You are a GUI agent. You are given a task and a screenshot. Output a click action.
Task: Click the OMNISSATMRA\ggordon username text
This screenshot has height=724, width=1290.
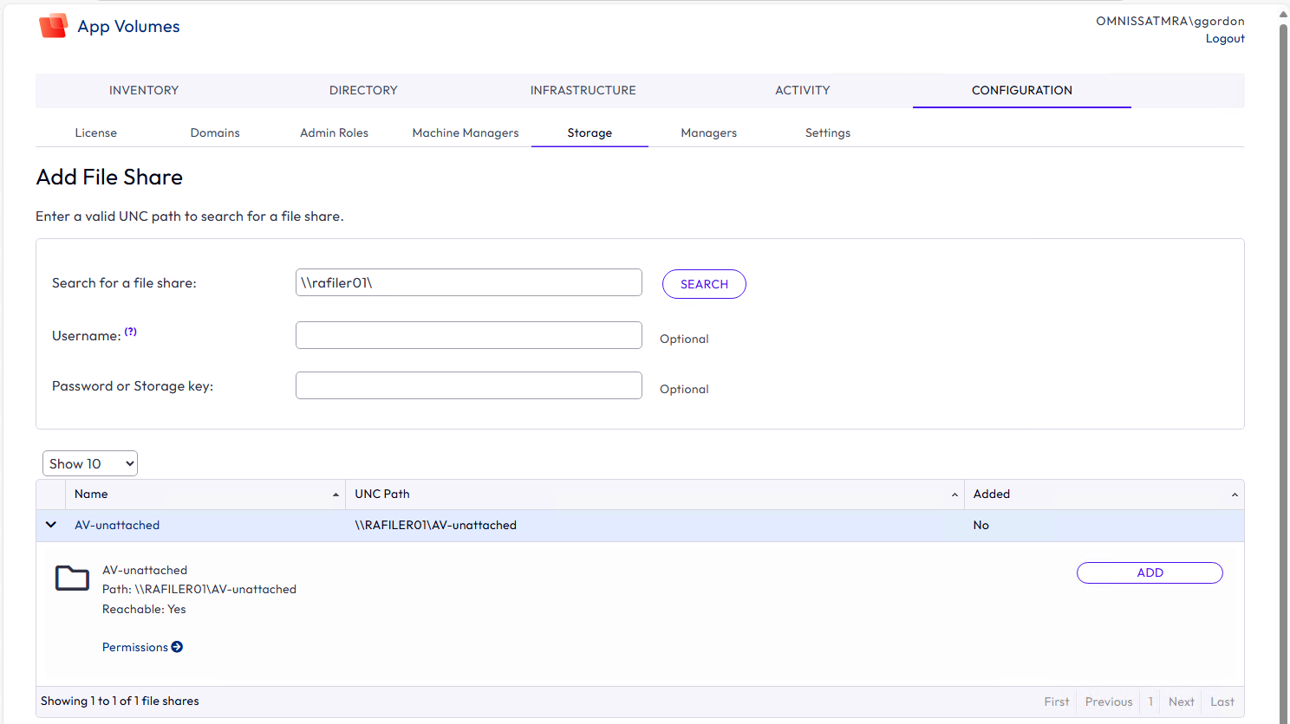[1170, 21]
